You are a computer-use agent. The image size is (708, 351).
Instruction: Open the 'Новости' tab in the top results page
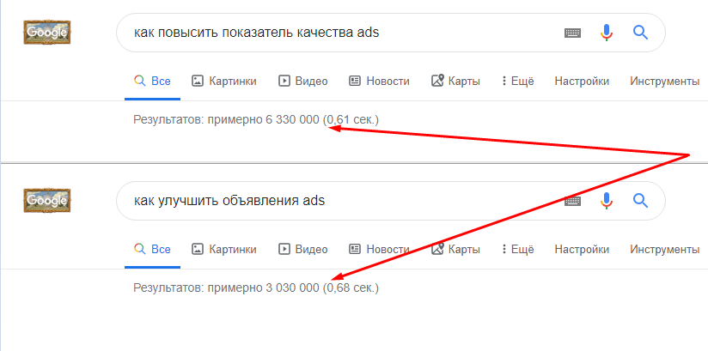tap(379, 82)
